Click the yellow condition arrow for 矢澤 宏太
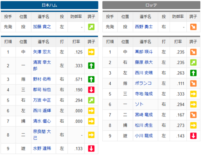Screen dimensions: 202x156 (91, 52)
